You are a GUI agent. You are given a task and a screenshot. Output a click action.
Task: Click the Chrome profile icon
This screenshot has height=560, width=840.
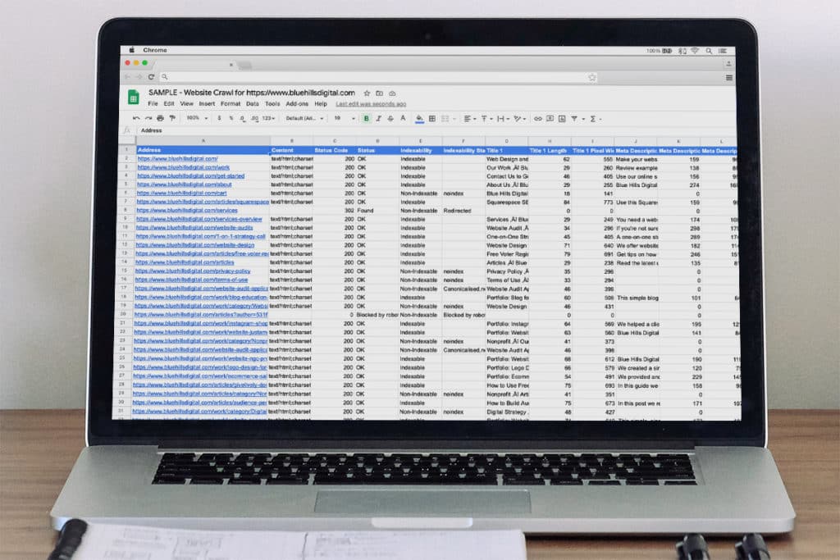tap(728, 64)
